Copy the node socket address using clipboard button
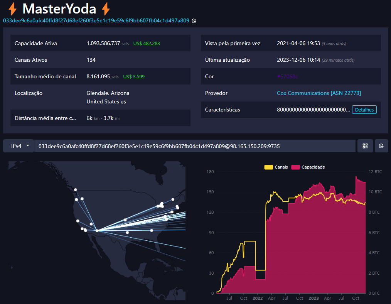391x304 pixels. click(381, 146)
